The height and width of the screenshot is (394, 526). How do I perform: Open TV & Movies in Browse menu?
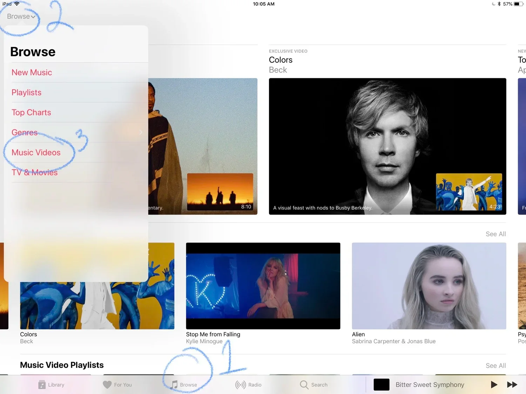point(34,172)
